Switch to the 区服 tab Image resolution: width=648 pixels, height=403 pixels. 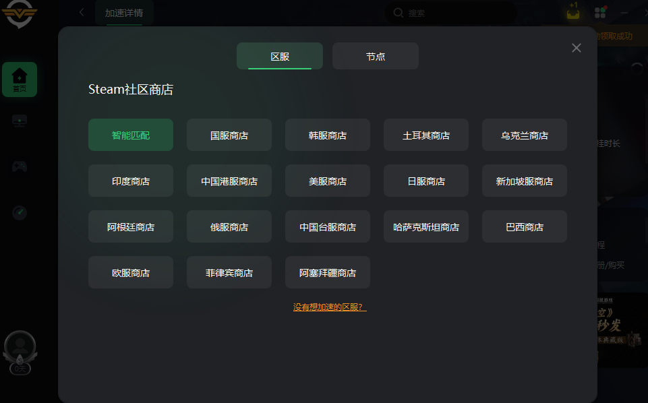(x=280, y=56)
